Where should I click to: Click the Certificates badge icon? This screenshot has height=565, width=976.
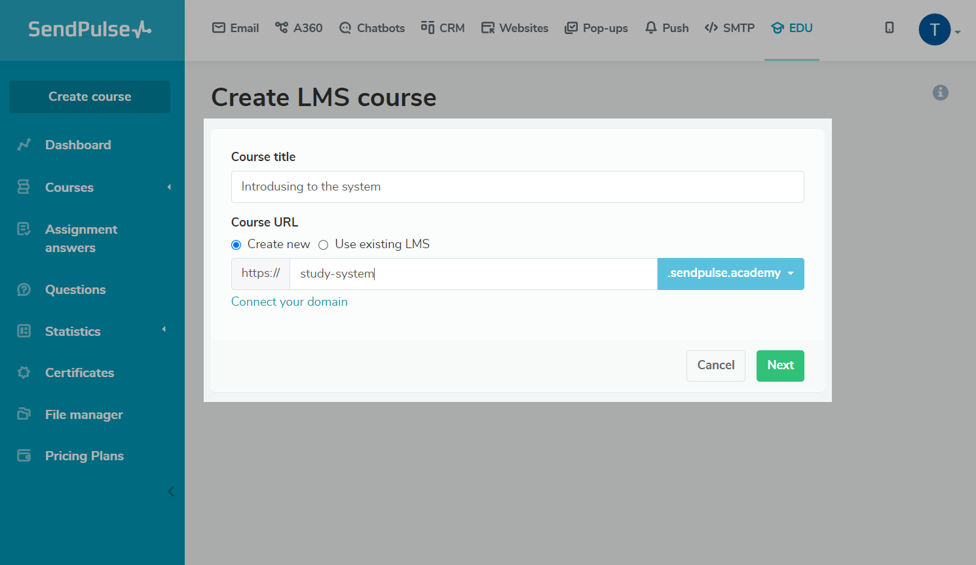[x=24, y=373]
